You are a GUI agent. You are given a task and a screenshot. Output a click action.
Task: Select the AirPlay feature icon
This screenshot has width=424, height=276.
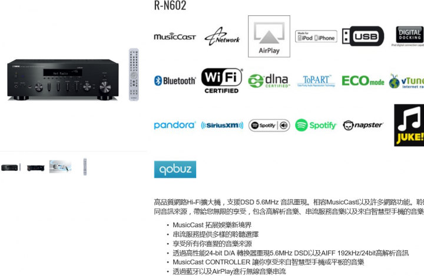(269, 36)
